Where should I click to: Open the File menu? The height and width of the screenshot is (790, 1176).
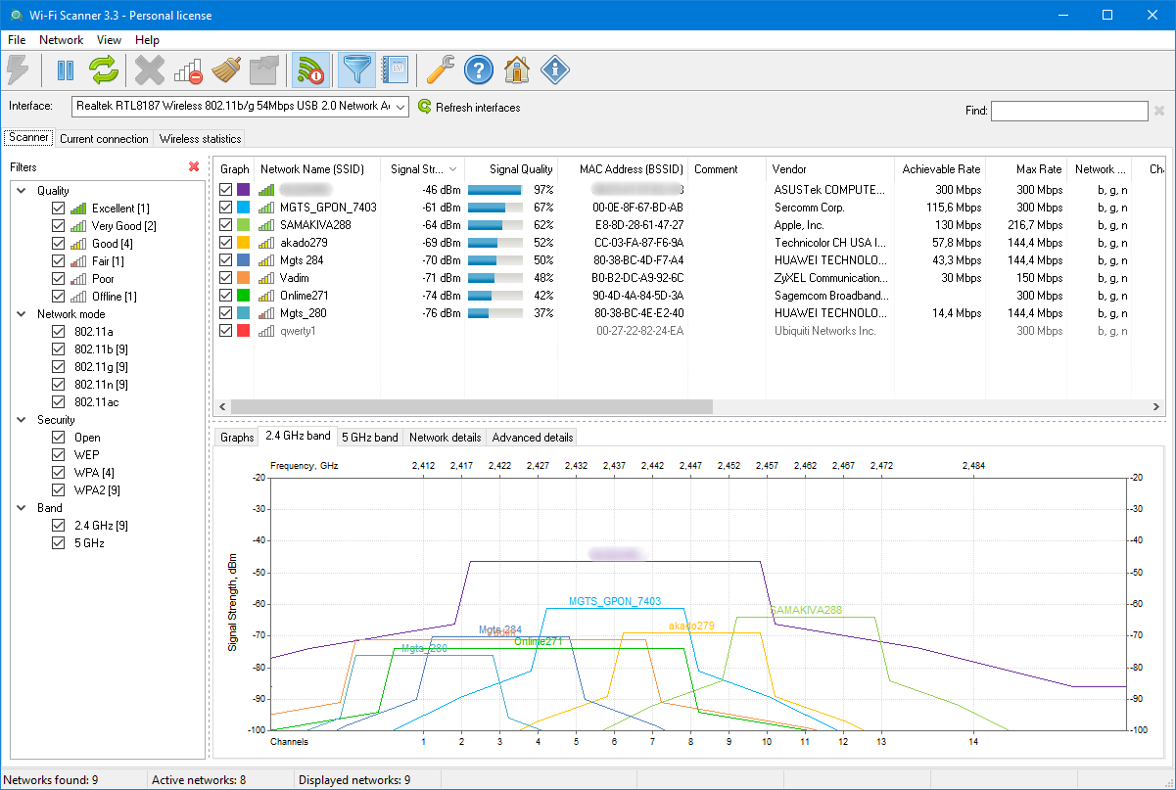tap(17, 40)
